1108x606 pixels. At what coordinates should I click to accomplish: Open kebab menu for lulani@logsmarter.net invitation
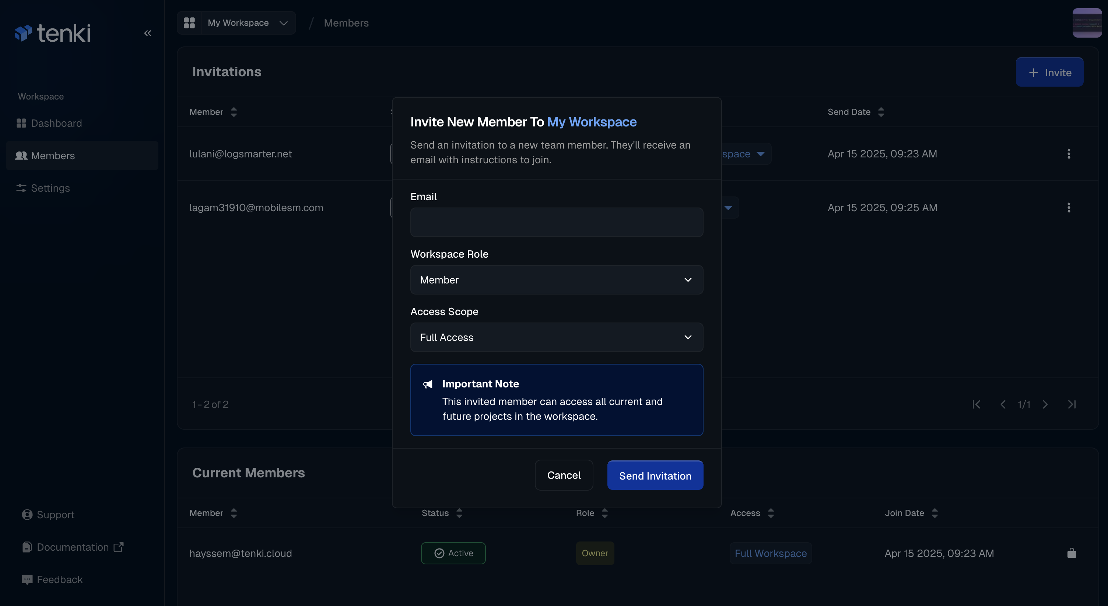[1069, 154]
